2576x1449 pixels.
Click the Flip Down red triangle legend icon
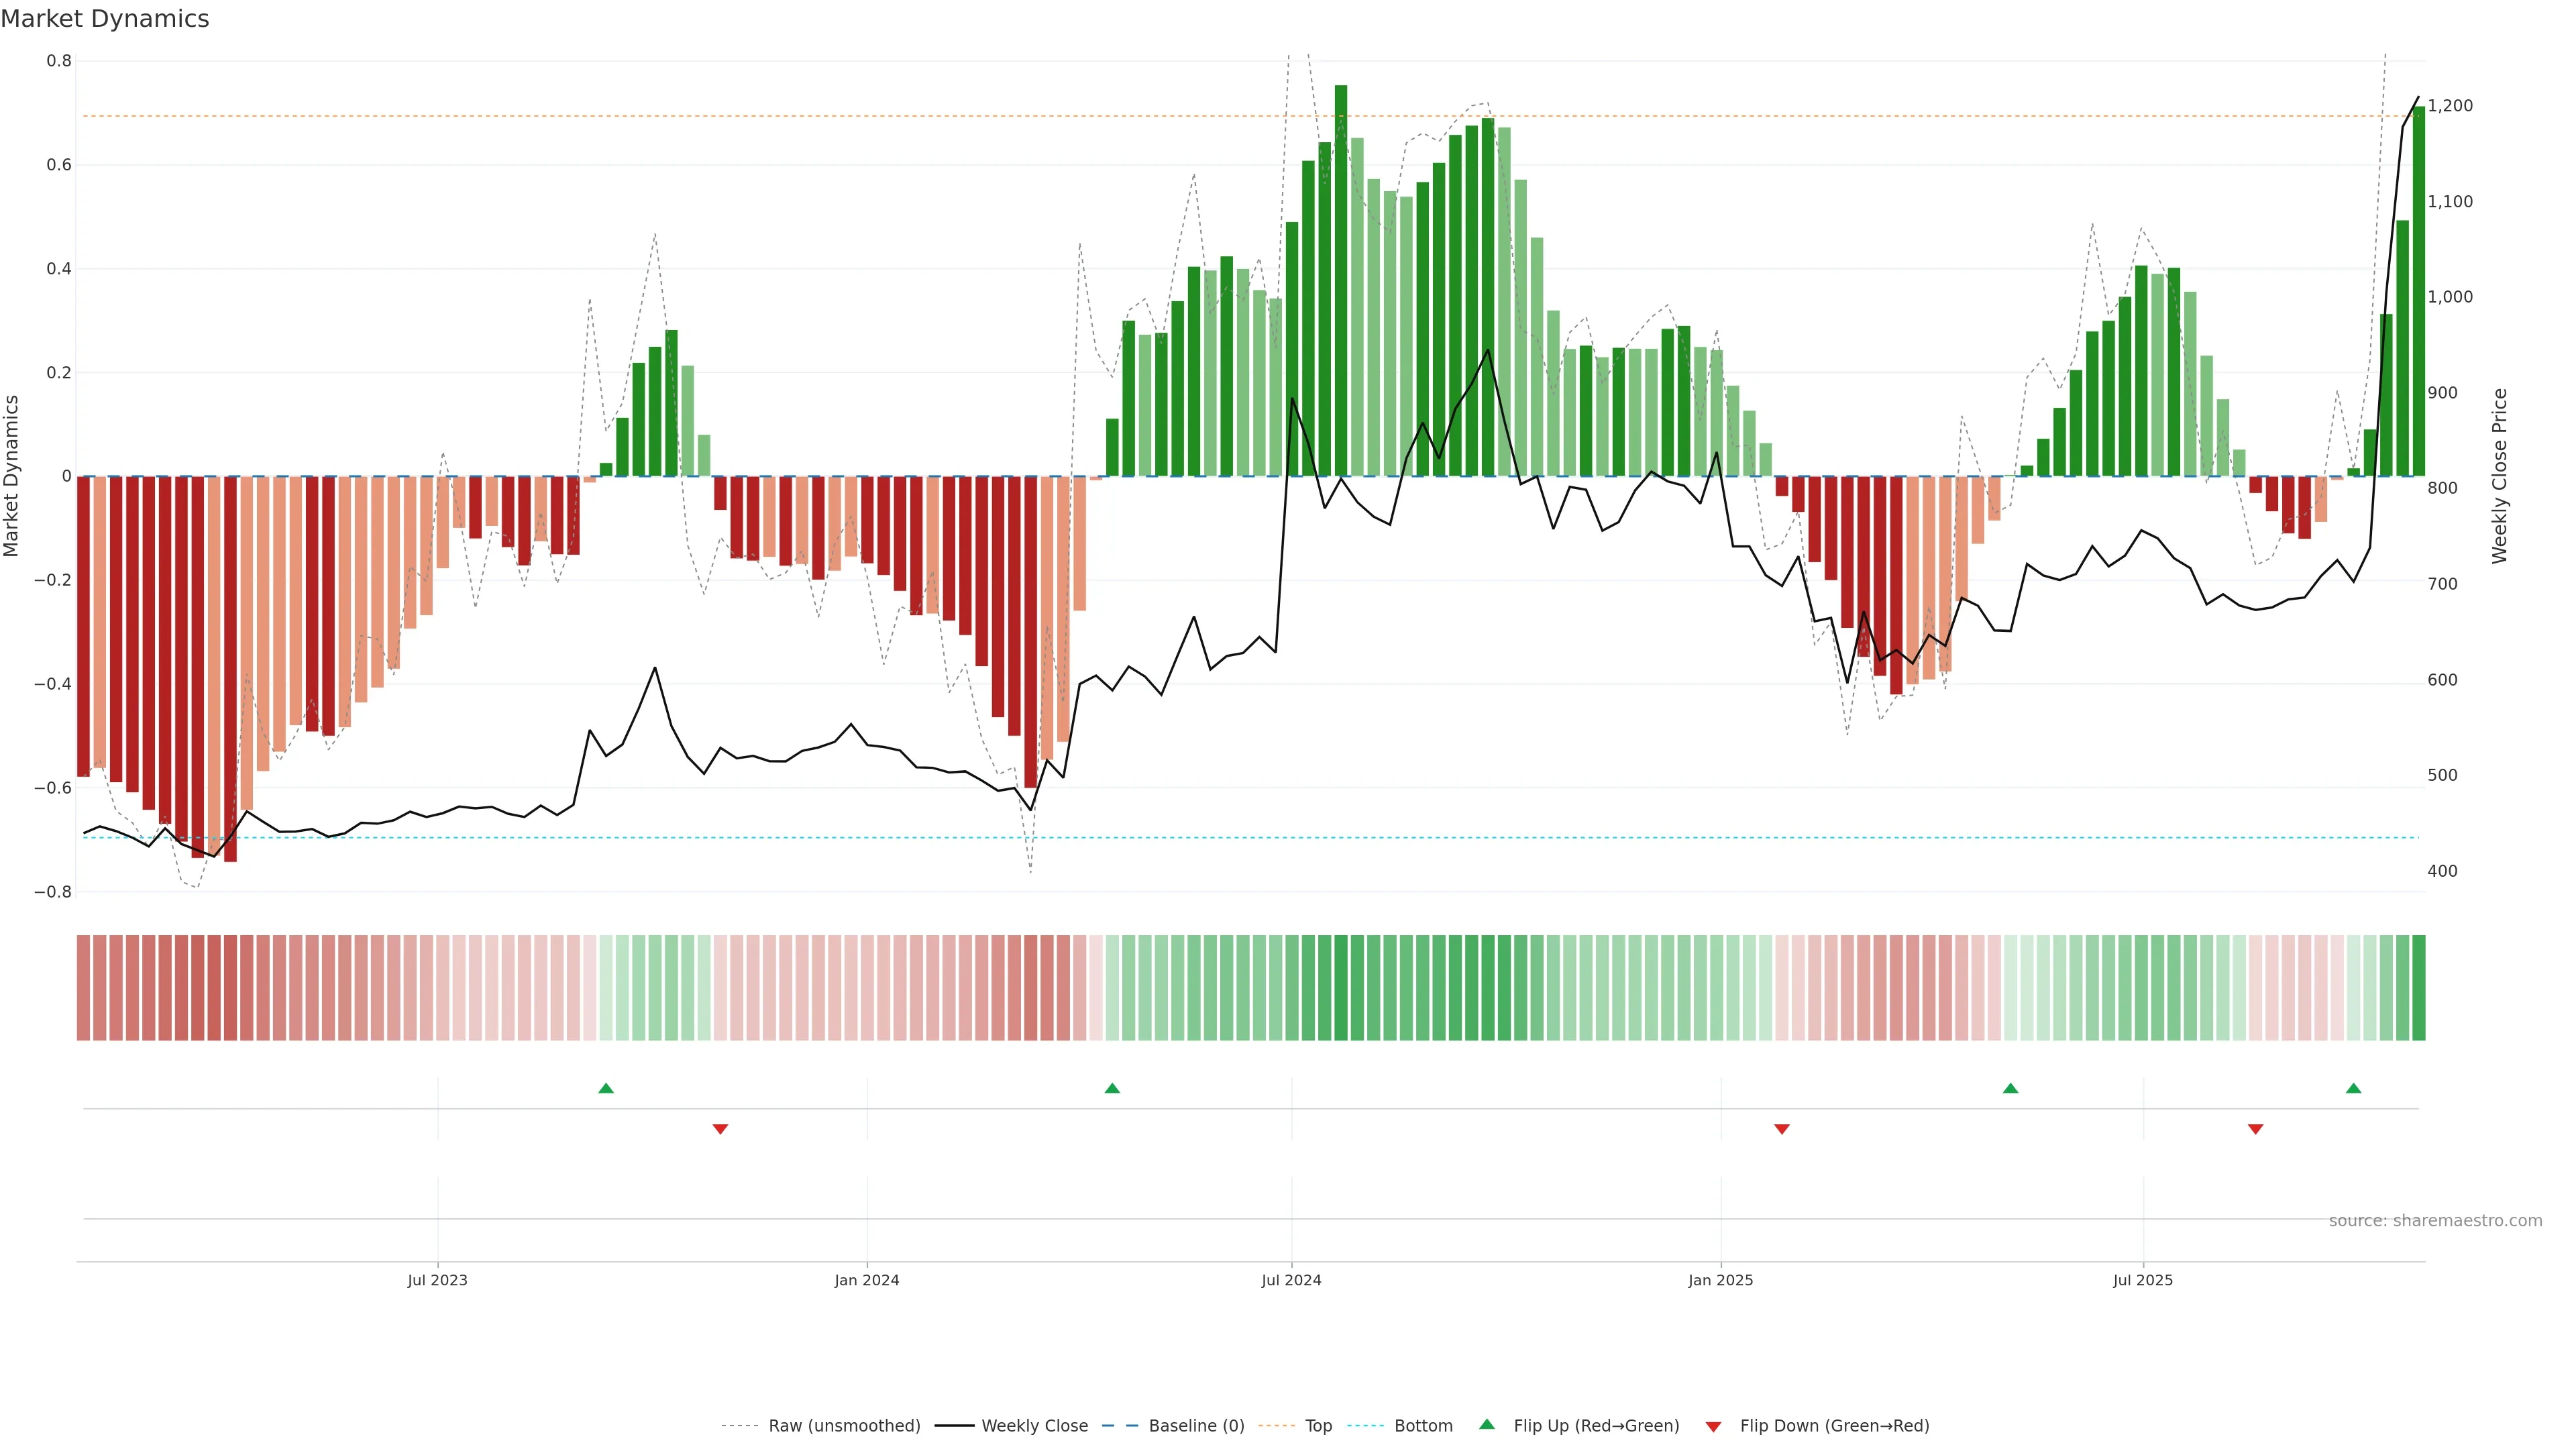coord(1713,1427)
